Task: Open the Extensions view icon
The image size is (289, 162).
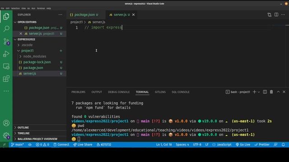Action: pos(6,79)
